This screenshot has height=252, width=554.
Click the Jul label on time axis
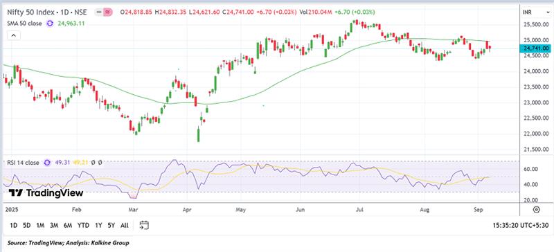(360, 210)
